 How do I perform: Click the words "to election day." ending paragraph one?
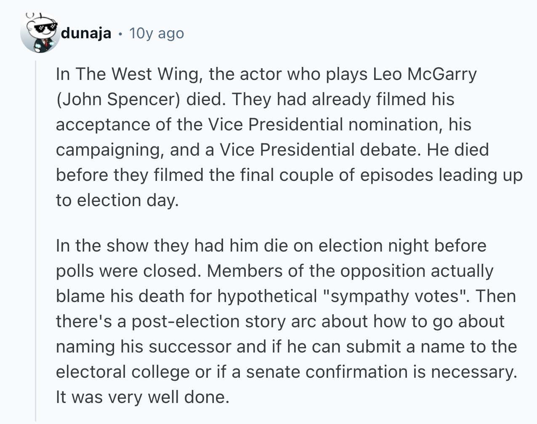(x=117, y=200)
